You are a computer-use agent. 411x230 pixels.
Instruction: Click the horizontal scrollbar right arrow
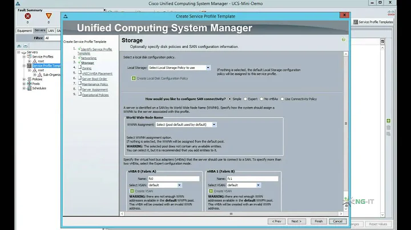[341, 214]
